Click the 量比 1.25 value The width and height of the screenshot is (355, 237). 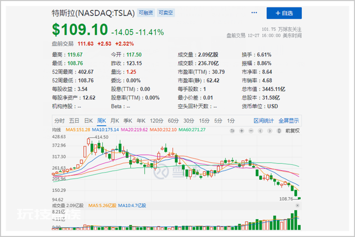[x=131, y=72]
